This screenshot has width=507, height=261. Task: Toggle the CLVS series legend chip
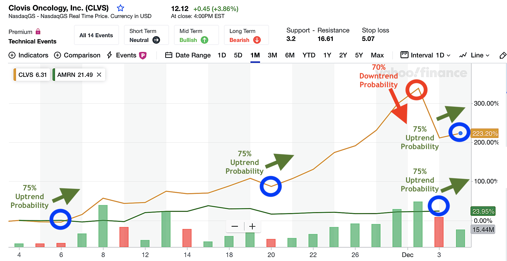(x=31, y=74)
